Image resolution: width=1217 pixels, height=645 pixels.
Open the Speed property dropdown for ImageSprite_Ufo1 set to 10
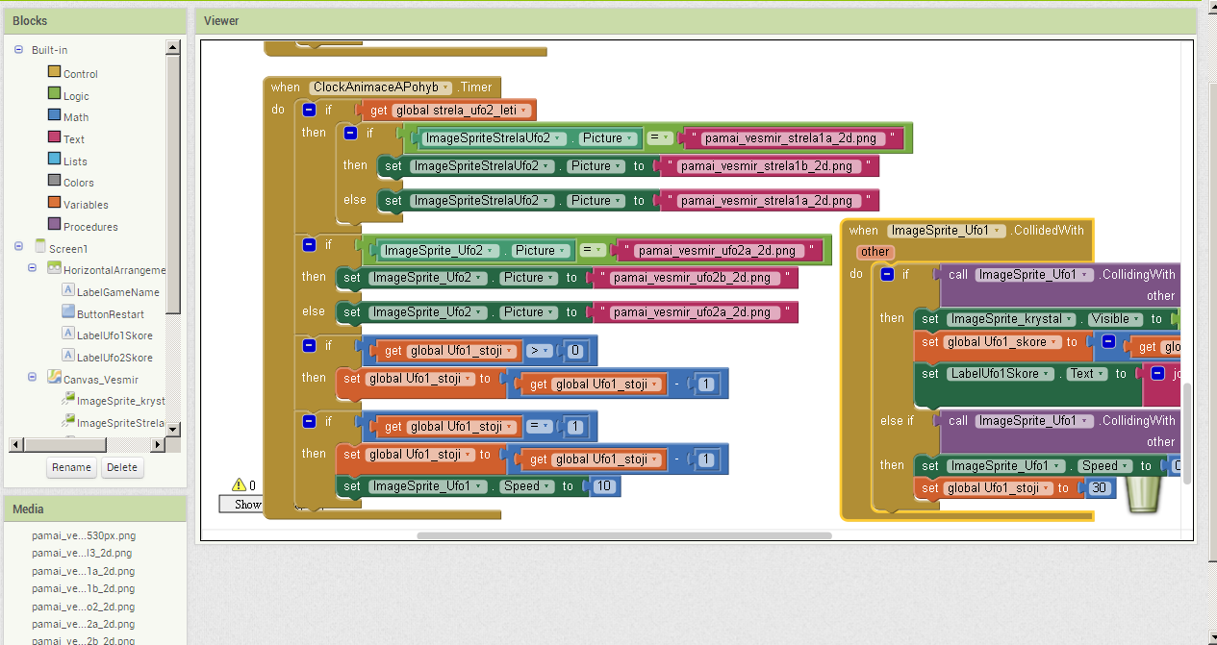pos(525,486)
